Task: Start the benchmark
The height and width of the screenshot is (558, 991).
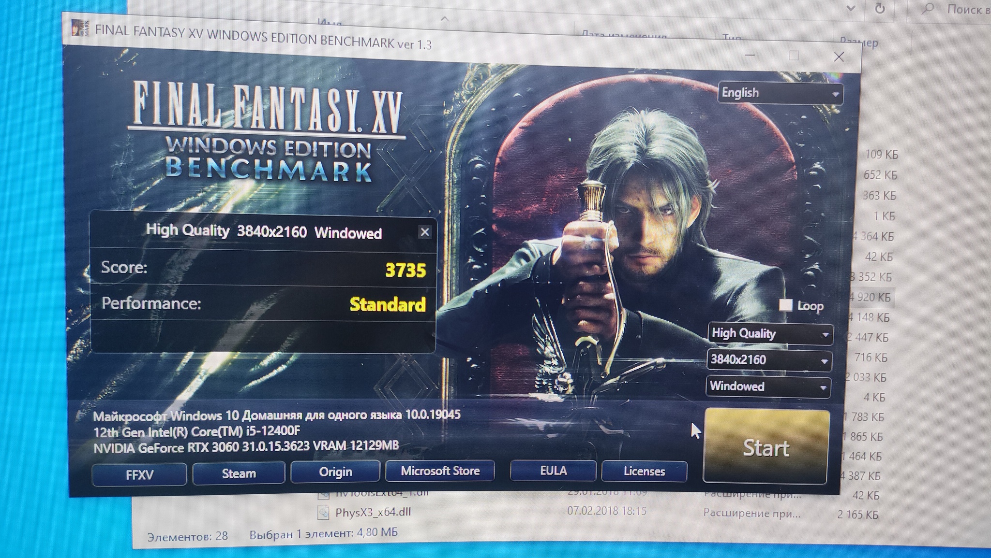Action: 766,447
